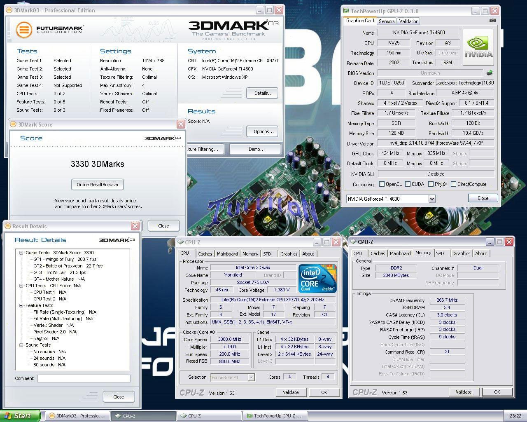This screenshot has height=422, width=527.
Task: Click the left CPU-Z window title icon
Action: [181, 242]
